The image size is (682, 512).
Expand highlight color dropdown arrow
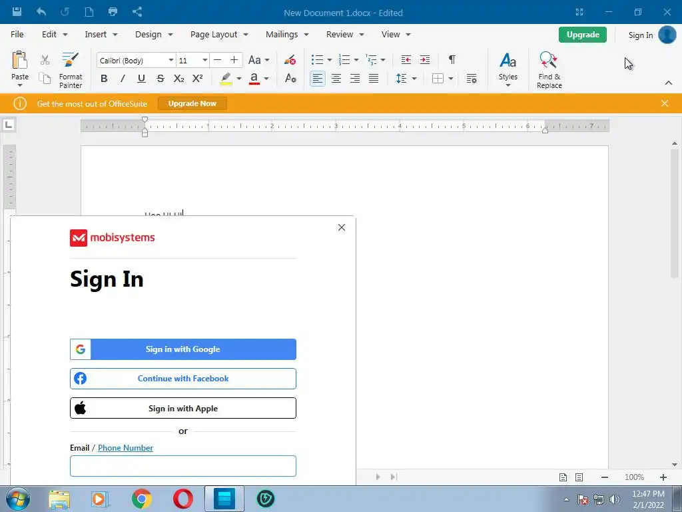(x=239, y=79)
